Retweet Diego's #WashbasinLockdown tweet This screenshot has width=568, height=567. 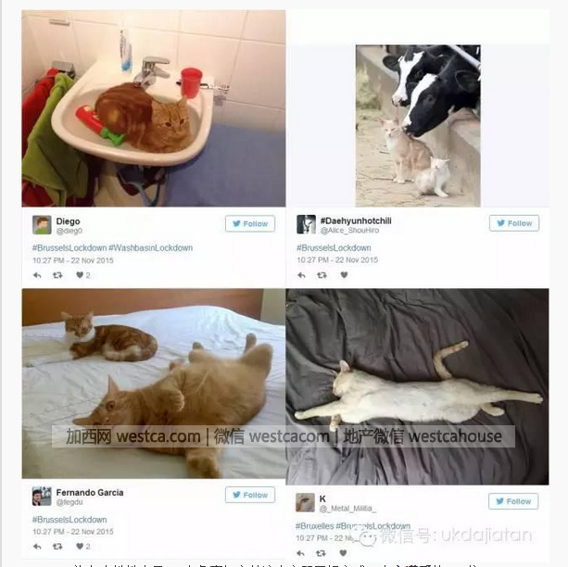(x=57, y=275)
